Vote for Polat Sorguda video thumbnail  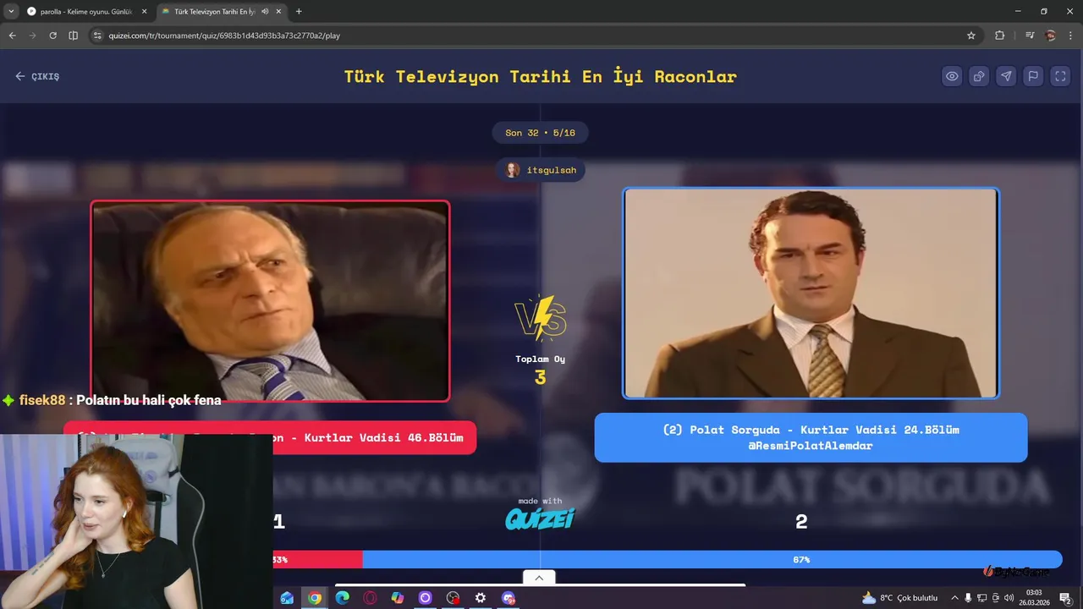pyautogui.click(x=811, y=293)
